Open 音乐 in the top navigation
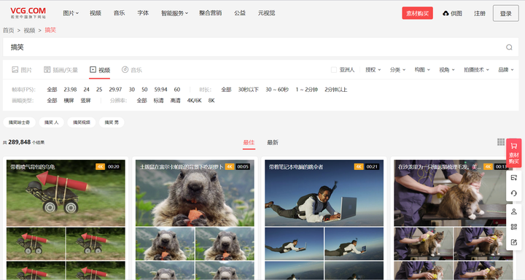Viewport: 525px width, 280px height. click(x=119, y=13)
